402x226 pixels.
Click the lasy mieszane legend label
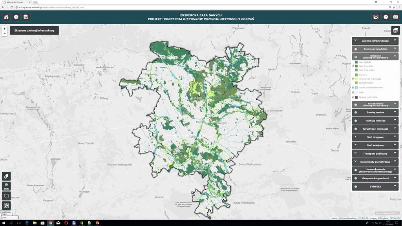tap(367, 70)
